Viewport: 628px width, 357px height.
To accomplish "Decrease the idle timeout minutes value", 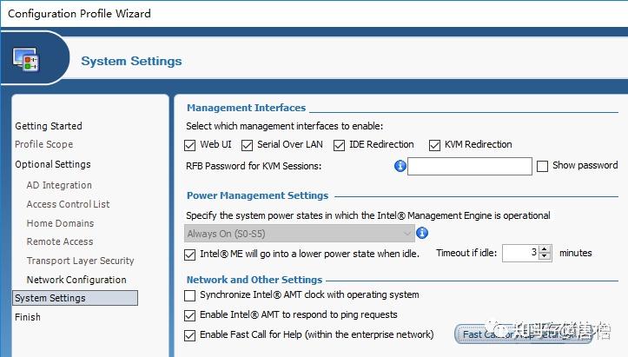I will coord(545,257).
